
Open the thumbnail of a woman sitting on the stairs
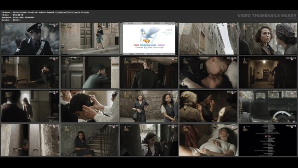(90, 140)
